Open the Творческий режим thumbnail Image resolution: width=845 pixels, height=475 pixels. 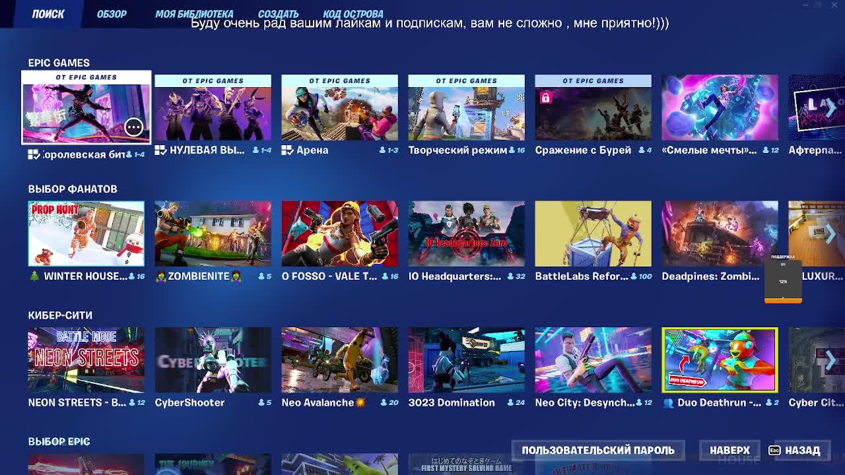click(466, 108)
